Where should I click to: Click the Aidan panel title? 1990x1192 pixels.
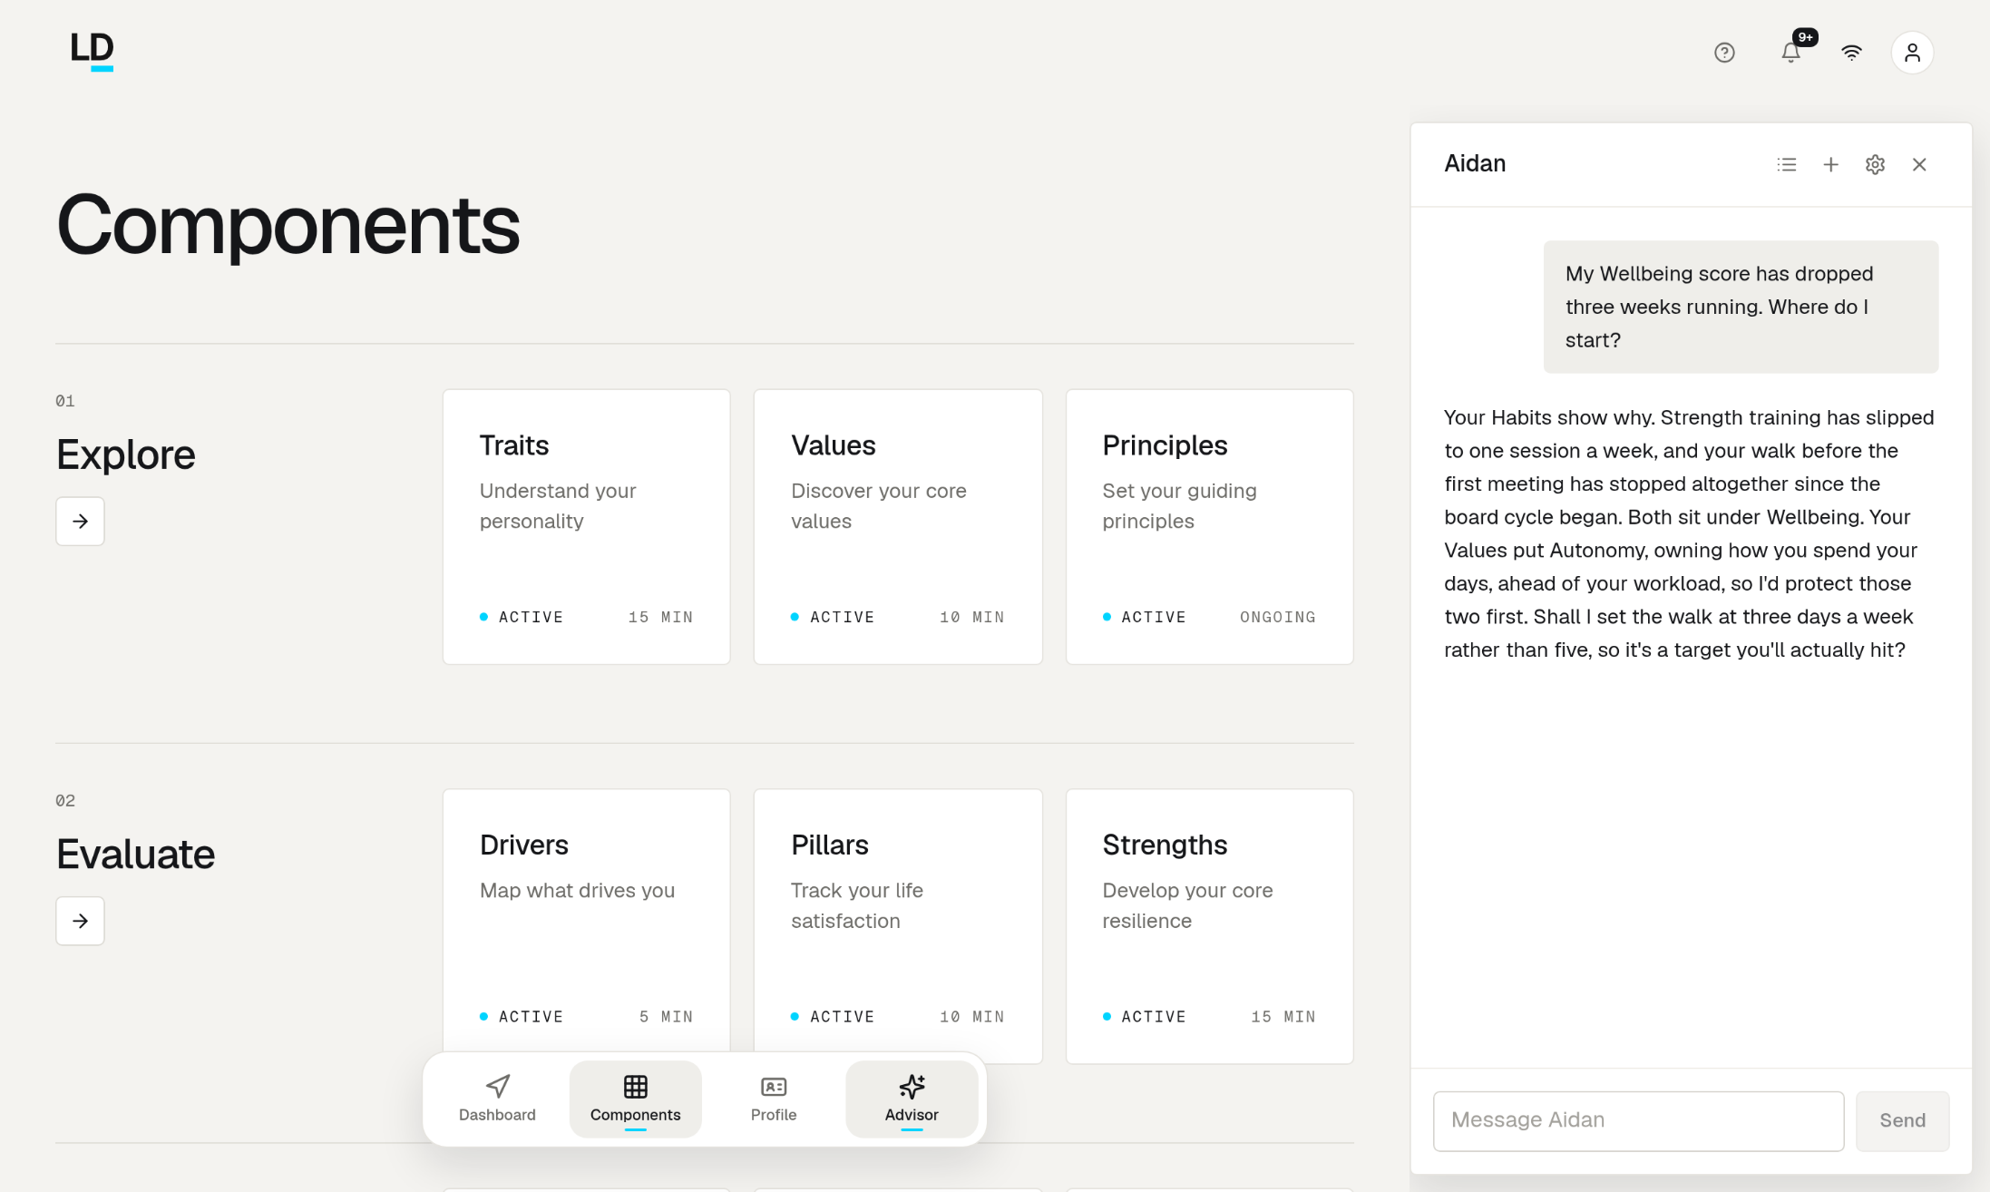coord(1475,163)
